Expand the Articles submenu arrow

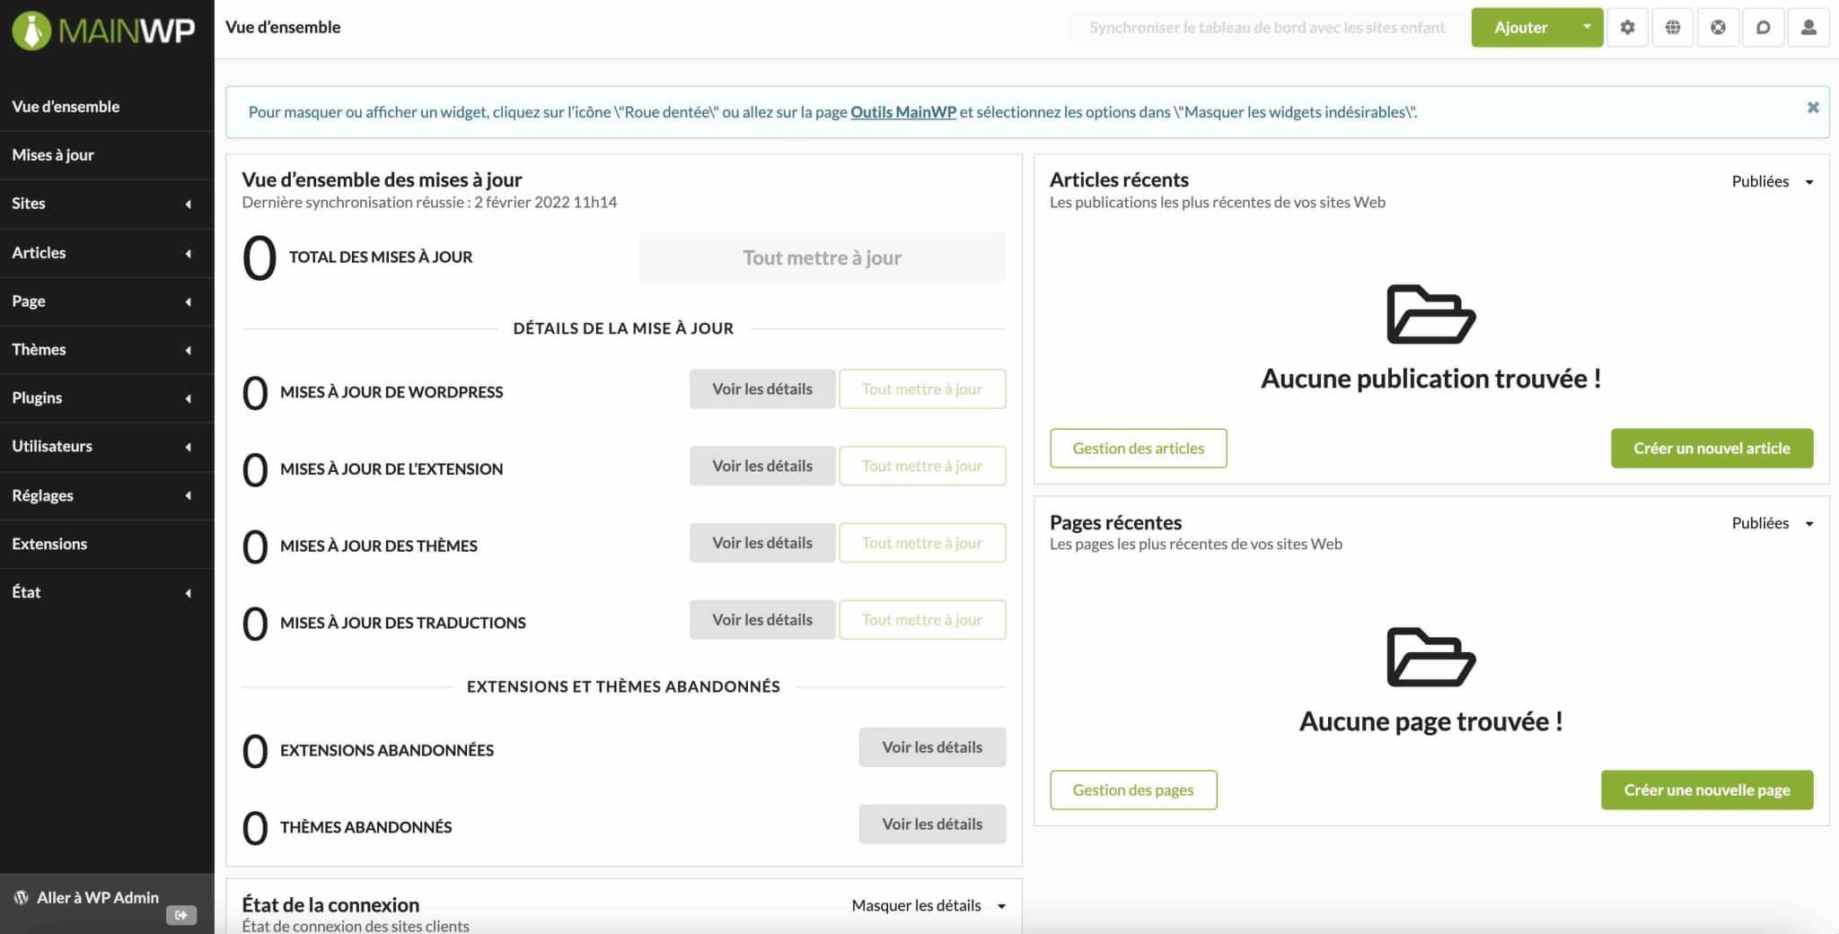[x=189, y=254]
